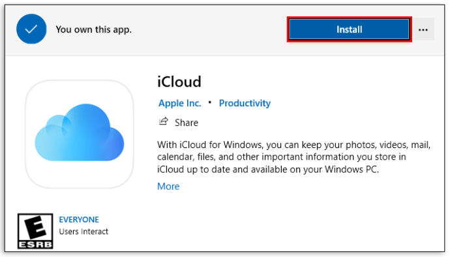Open the Productivity category link
Image resolution: width=450 pixels, height=257 pixels.
[245, 103]
